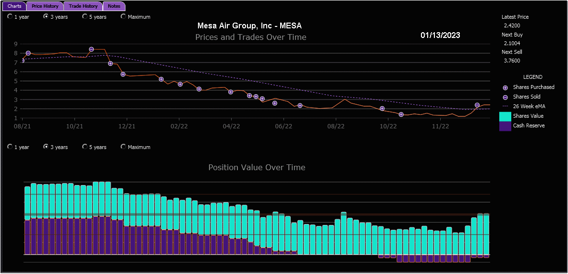This screenshot has height=274, width=568.
Task: Click the 01/13/2023 date label
Action: click(440, 35)
